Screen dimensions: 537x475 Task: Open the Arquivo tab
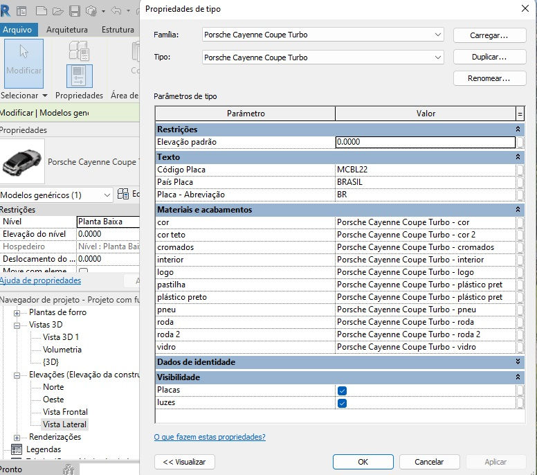(x=17, y=30)
